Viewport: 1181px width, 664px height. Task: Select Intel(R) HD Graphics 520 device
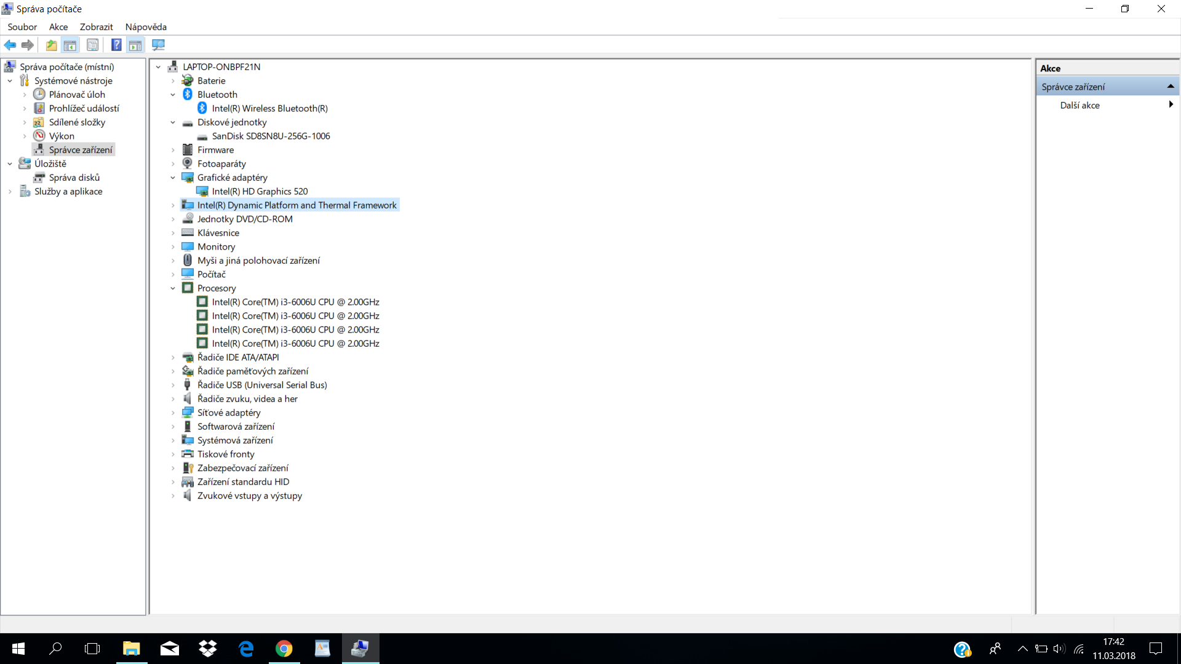tap(260, 191)
